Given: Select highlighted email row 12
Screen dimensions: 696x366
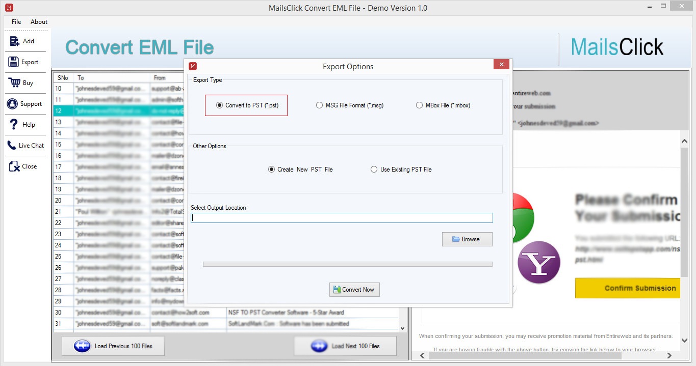Looking at the screenshot, I should point(119,111).
